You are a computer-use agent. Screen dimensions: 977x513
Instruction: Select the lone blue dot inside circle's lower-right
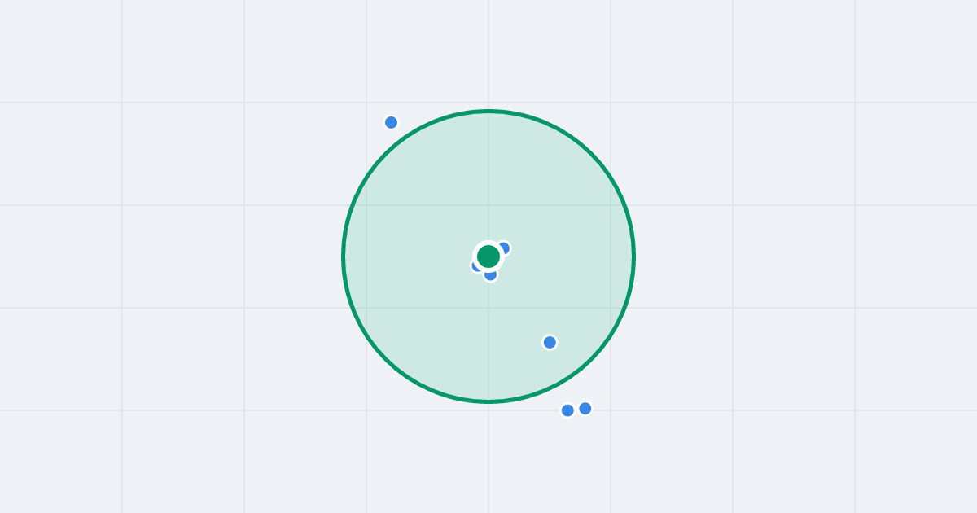click(550, 342)
